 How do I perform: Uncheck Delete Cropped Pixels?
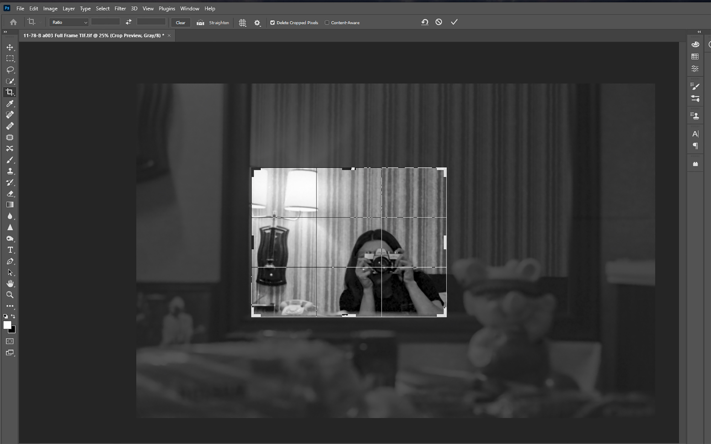click(x=272, y=22)
